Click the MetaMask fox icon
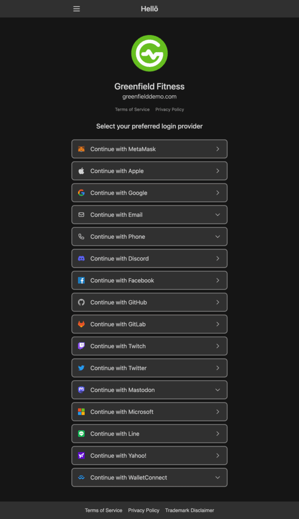The image size is (299, 519). coord(81,149)
